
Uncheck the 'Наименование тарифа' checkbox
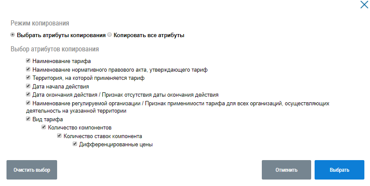[x=28, y=61]
